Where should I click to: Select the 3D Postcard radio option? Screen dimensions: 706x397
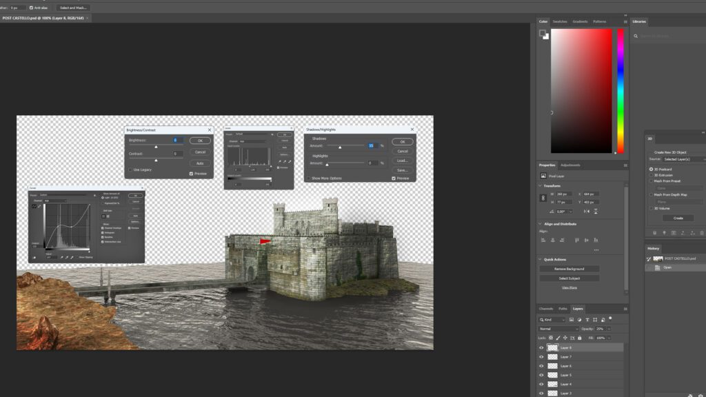coord(651,170)
